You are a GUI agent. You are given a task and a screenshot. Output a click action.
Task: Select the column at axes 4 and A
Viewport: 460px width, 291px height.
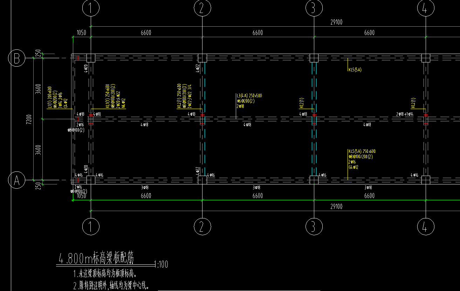coord(426,180)
